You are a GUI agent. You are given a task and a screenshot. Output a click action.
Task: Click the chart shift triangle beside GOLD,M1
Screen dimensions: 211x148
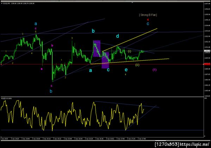(2, 4)
